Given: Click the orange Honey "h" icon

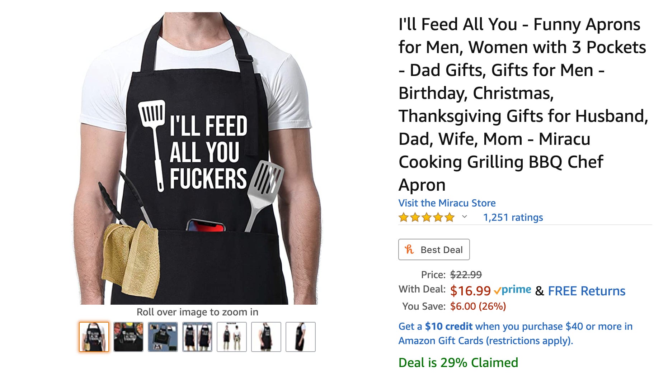Looking at the screenshot, I should click(409, 249).
